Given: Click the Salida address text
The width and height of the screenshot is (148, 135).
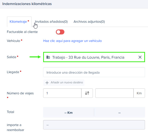Looking at the screenshot, I should pos(88,57).
